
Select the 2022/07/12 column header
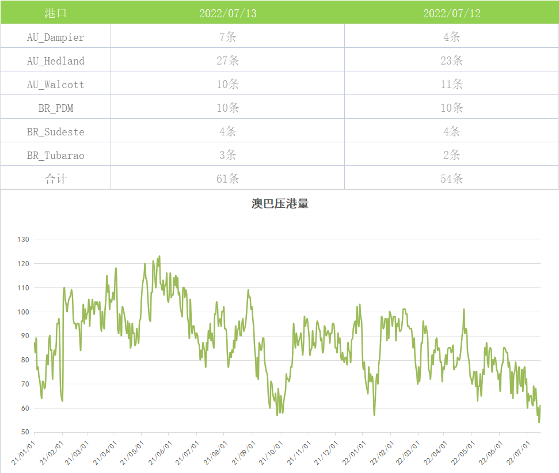(451, 13)
